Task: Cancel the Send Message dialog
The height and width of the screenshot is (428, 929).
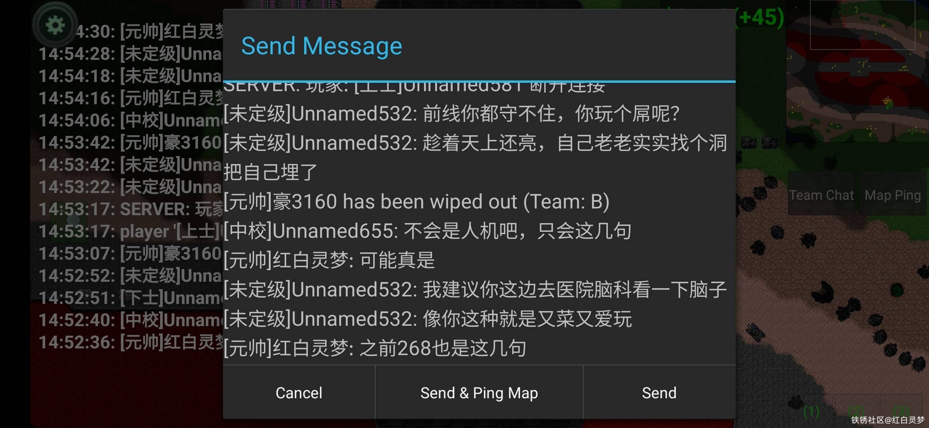Action: [299, 392]
